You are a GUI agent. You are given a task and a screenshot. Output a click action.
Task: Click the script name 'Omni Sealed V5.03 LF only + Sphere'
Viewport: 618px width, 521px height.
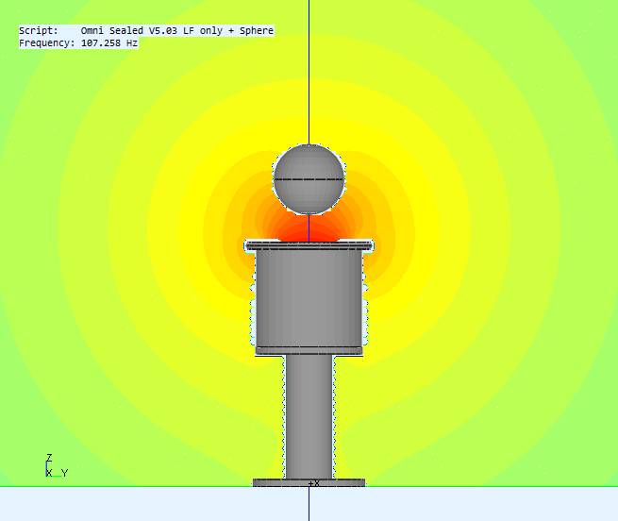[177, 31]
